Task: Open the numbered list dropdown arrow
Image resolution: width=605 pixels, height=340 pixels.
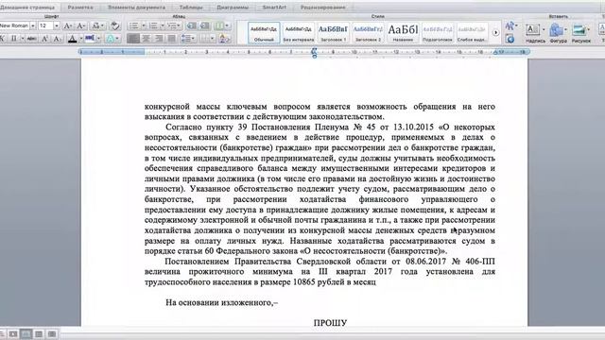Action: pos(162,25)
